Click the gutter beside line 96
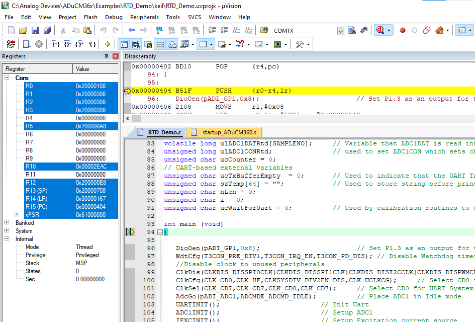The width and height of the screenshot is (475, 322). coord(130,248)
